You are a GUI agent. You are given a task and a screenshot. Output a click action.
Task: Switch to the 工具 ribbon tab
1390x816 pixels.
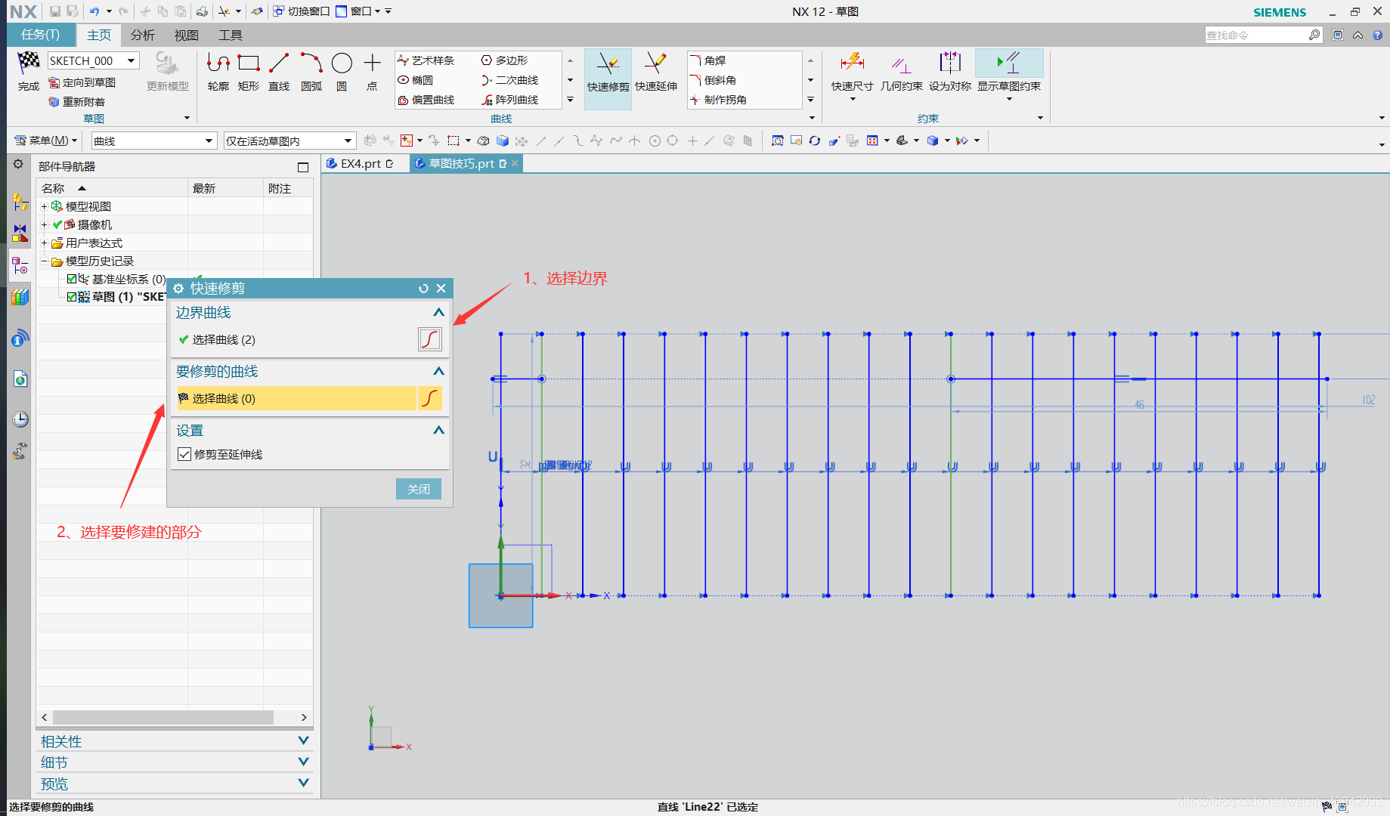230,35
